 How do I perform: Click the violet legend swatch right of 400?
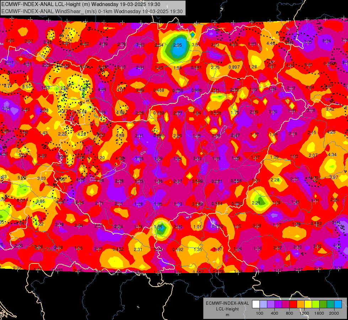(278, 304)
